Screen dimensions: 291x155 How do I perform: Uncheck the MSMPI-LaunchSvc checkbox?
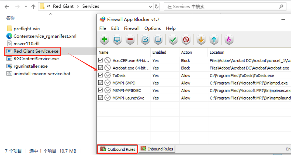coord(101,98)
